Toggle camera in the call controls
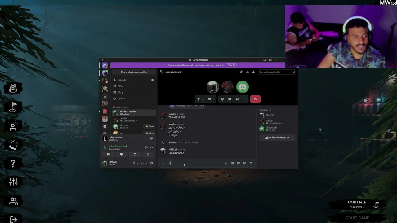Screen dimensions: 397x223 coord(209,99)
